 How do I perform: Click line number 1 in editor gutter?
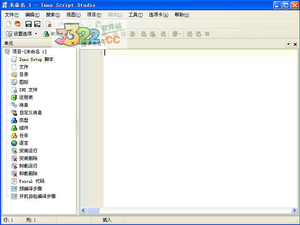(x=101, y=52)
